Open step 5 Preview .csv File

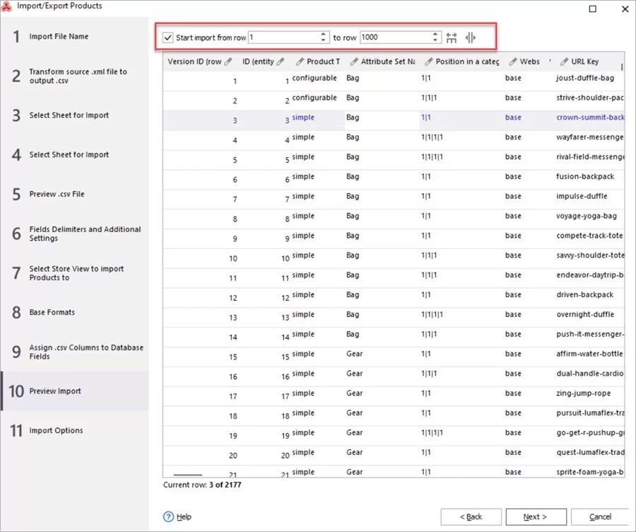75,194
